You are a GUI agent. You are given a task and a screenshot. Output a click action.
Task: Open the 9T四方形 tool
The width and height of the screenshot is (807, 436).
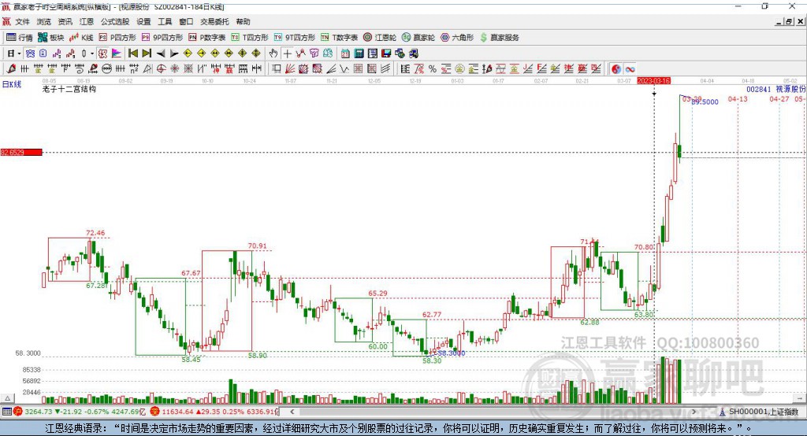coord(295,38)
